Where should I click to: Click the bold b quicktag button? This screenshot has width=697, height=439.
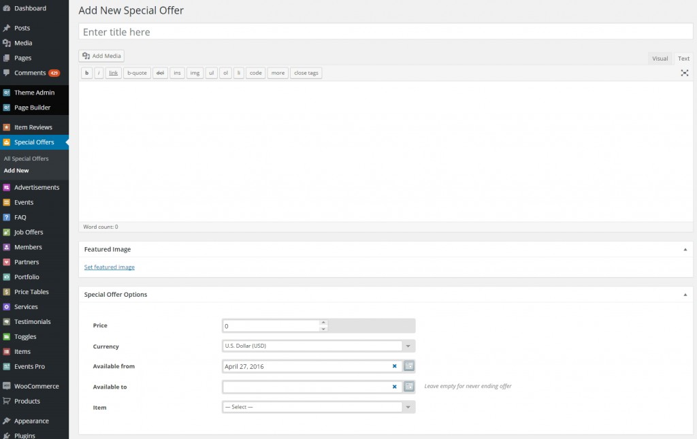point(86,73)
